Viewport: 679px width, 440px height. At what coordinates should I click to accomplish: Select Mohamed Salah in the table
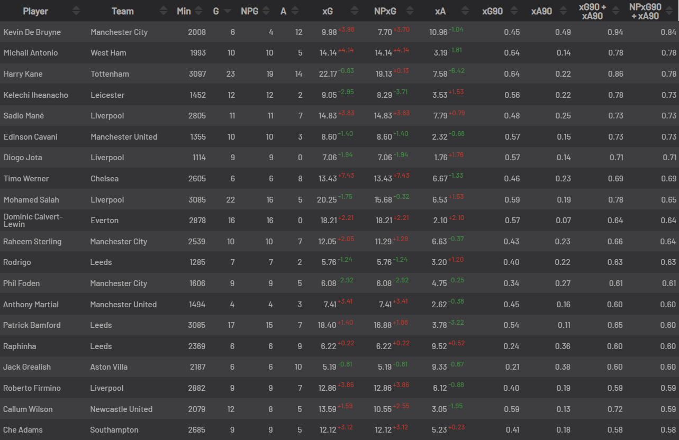tap(31, 200)
